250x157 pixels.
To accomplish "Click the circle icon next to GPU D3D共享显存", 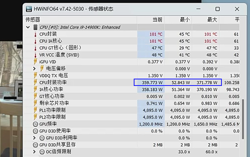I will (x=35, y=145).
